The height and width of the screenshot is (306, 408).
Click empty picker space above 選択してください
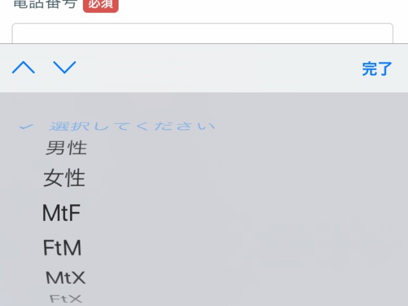(204, 106)
